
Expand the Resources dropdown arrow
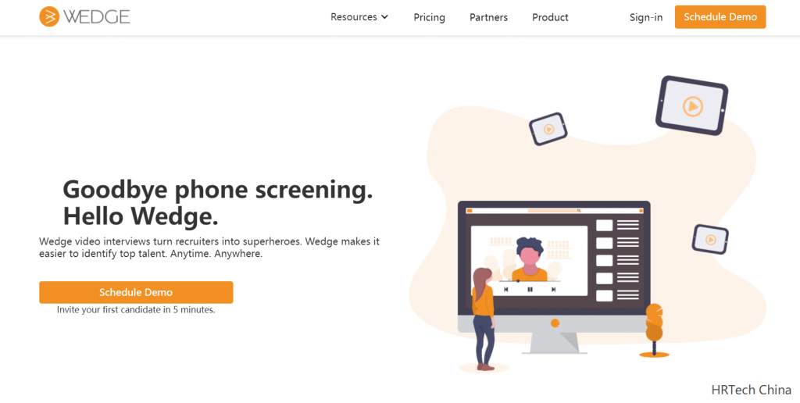coord(384,17)
